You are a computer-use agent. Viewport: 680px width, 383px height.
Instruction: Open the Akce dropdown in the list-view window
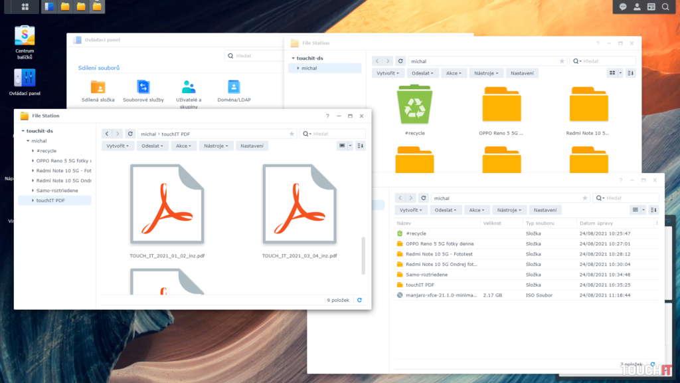pos(477,210)
